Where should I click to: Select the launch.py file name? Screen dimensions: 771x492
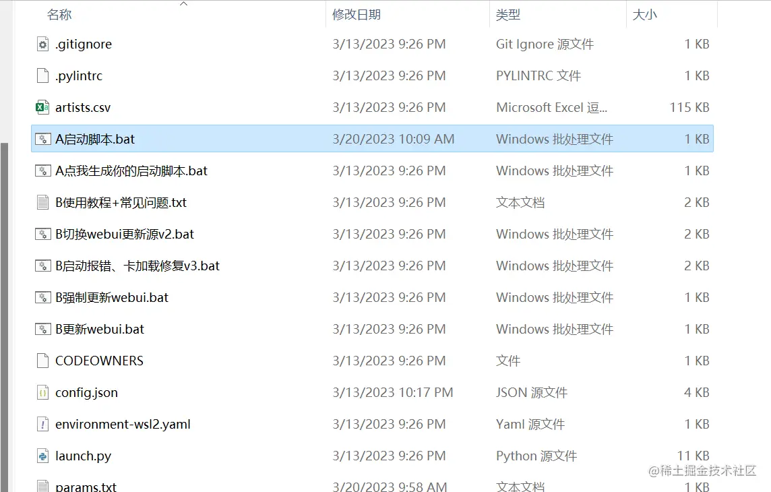83,456
